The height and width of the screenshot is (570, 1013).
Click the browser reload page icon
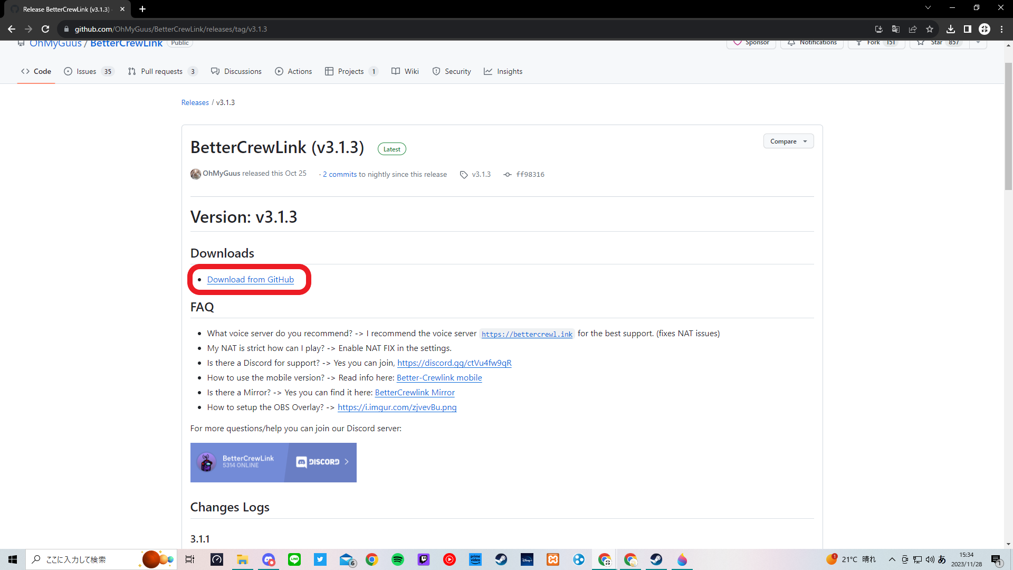(45, 29)
